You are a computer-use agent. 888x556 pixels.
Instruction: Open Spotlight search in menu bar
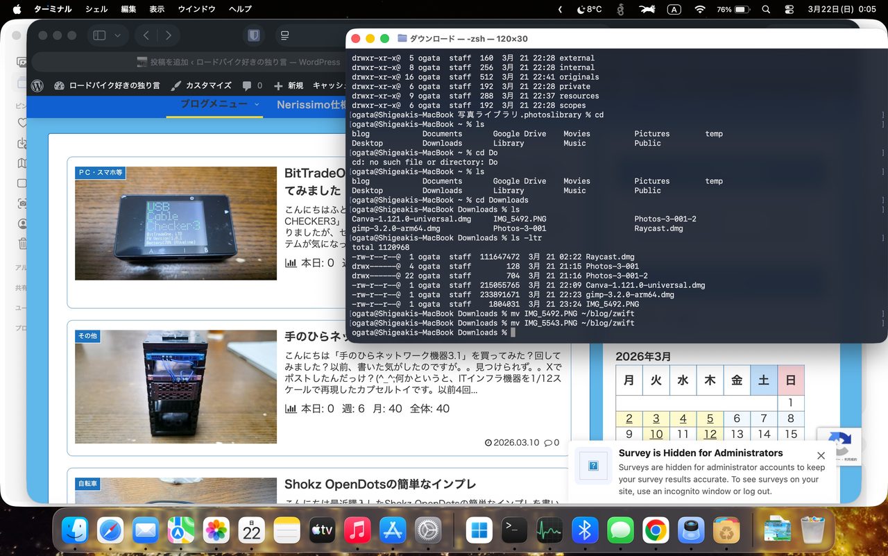pyautogui.click(x=766, y=10)
